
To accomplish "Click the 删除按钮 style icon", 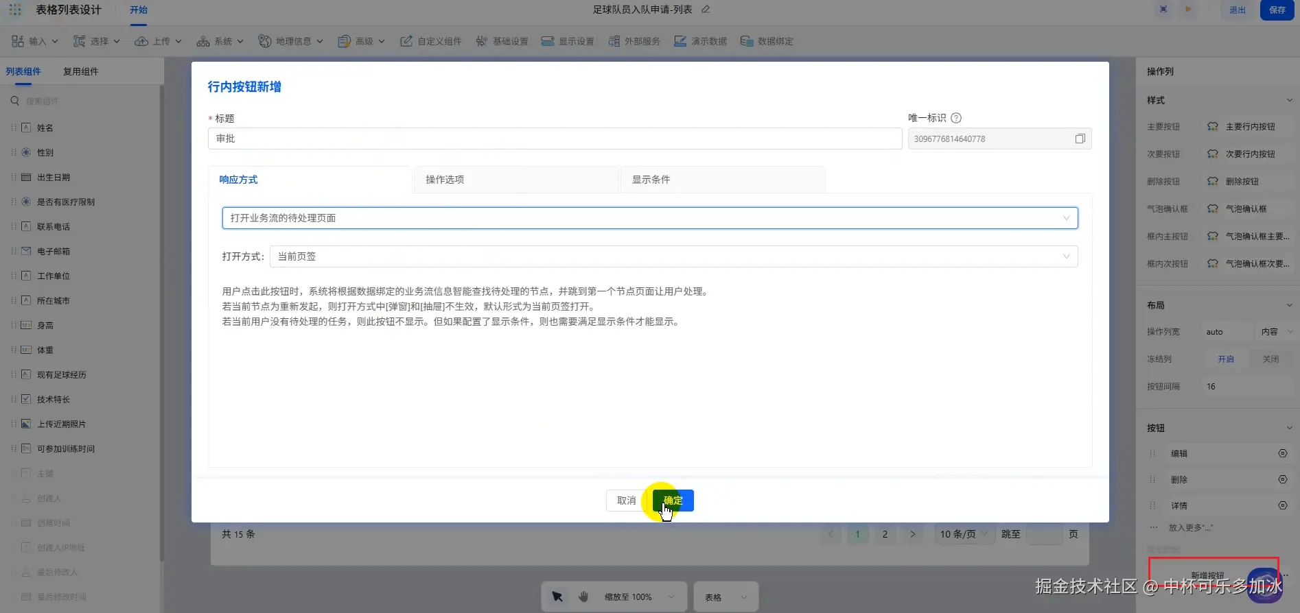I will tap(1213, 182).
